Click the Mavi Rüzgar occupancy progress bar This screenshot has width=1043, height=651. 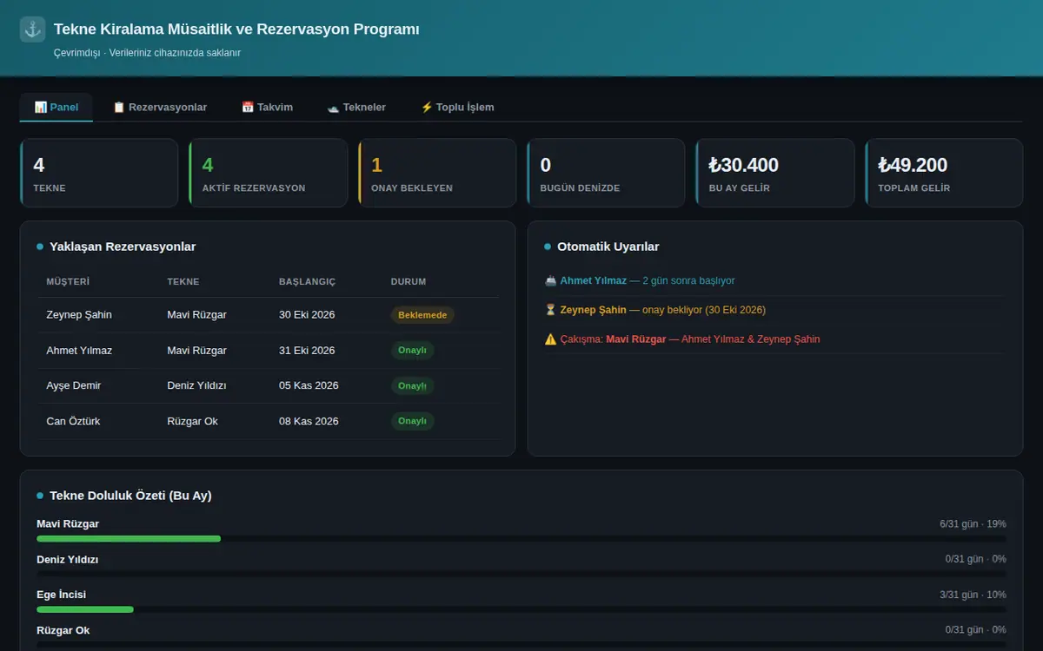click(521, 539)
